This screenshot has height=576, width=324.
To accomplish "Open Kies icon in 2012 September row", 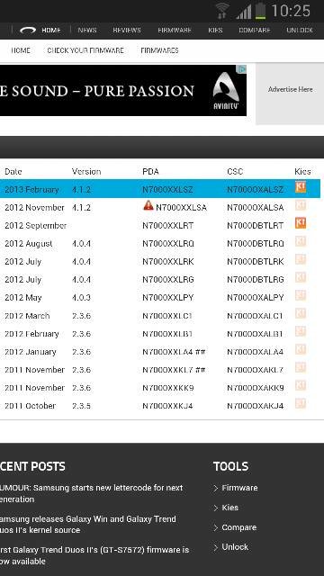I will (x=301, y=223).
